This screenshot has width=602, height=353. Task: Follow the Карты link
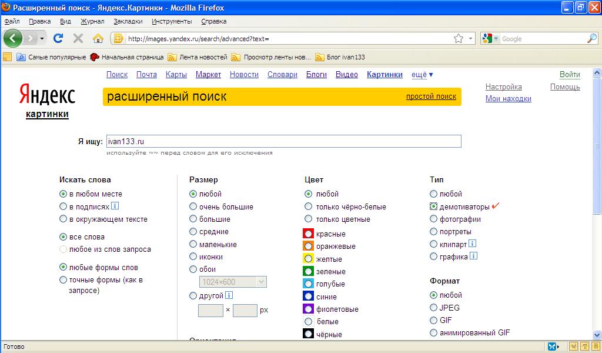pos(176,75)
